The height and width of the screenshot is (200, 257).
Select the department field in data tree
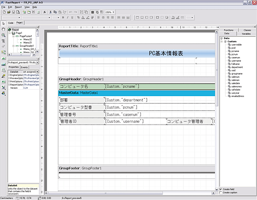coord(237,67)
